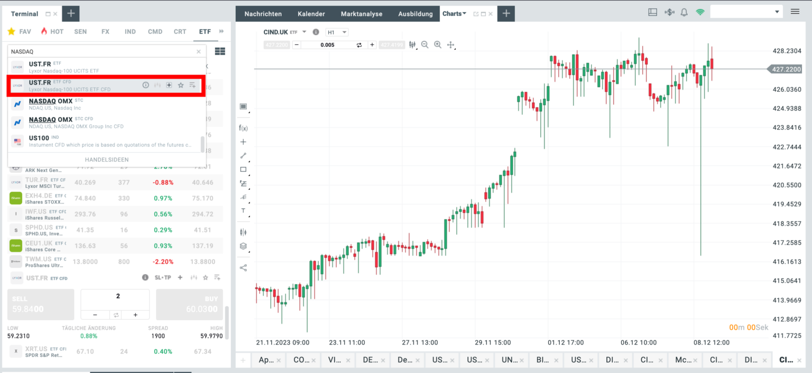Open the notifications bell icon in the top bar

tap(684, 11)
